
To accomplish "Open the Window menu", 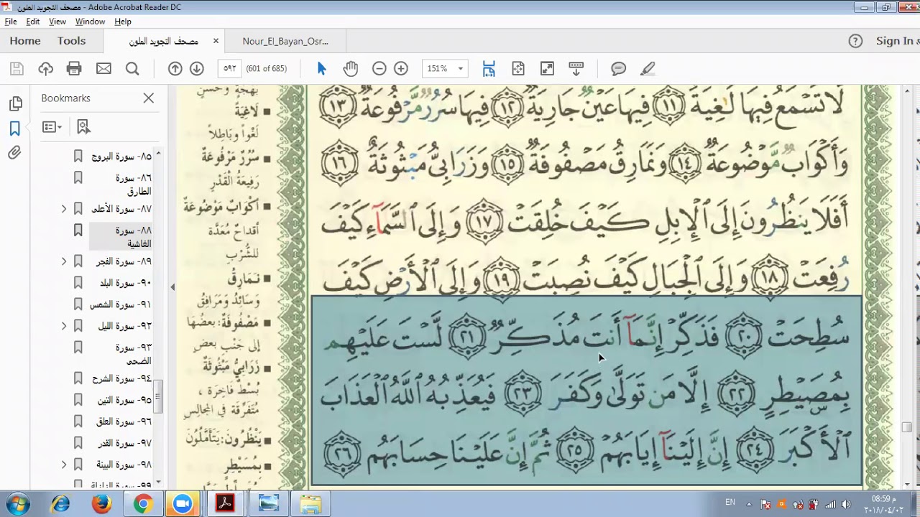I will [x=90, y=22].
